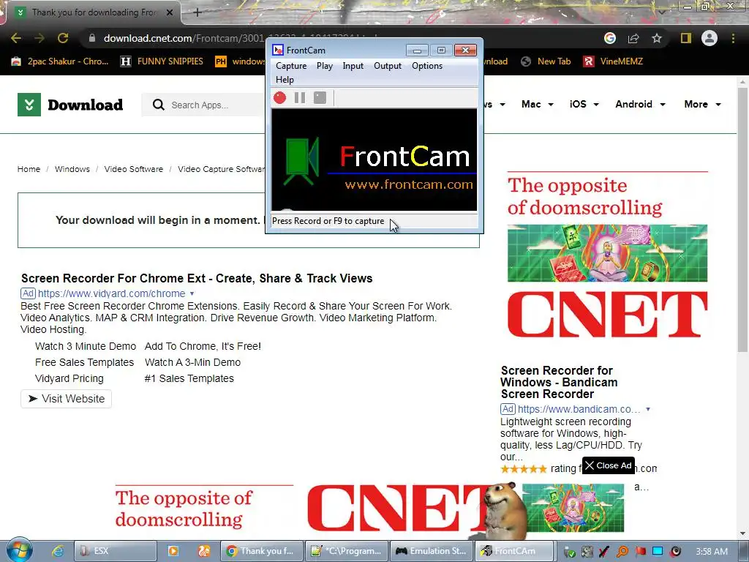Open the Help menu in FrontCam
The height and width of the screenshot is (562, 749).
pos(285,80)
